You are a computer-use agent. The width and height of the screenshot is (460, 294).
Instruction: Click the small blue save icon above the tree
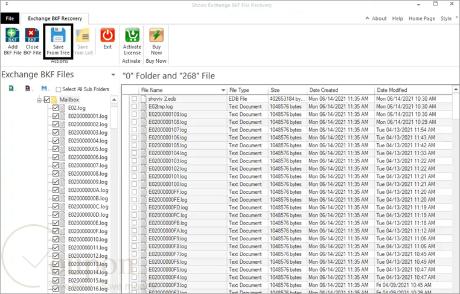tap(44, 88)
